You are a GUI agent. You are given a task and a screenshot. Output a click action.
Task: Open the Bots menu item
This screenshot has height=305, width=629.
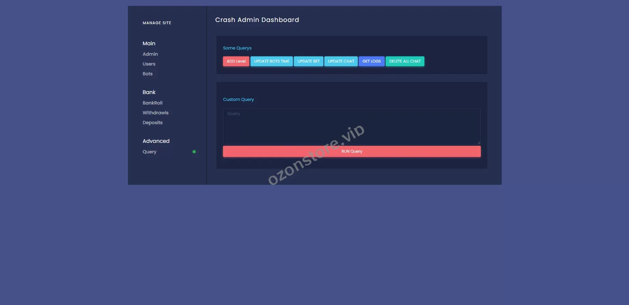[x=148, y=74]
